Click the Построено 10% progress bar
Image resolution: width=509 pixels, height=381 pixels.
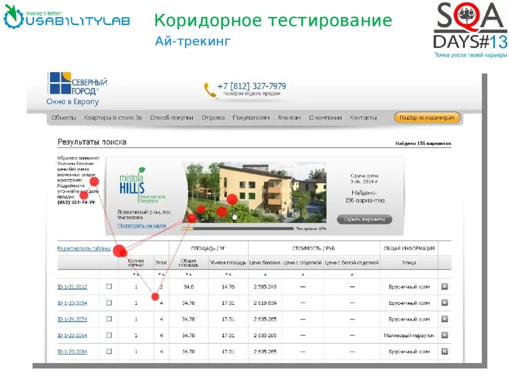[237, 228]
